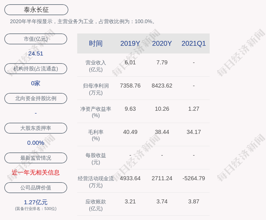Select the 最新监管情况 label pill
The image size is (266, 220).
click(x=36, y=158)
